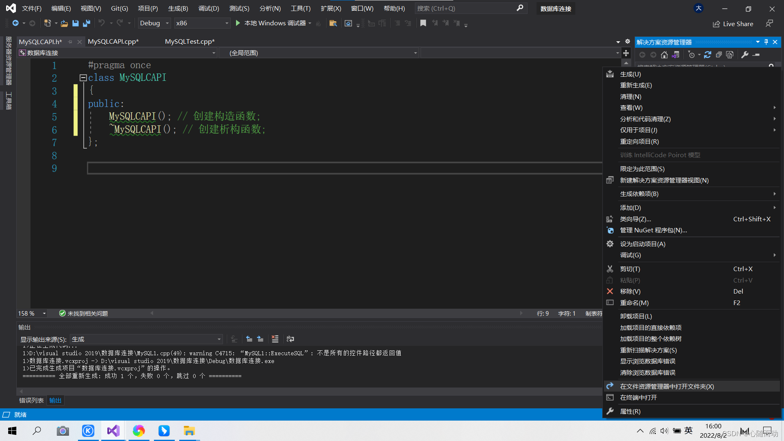
Task: Click the Solution Explorer sync refresh icon
Action: coord(708,55)
